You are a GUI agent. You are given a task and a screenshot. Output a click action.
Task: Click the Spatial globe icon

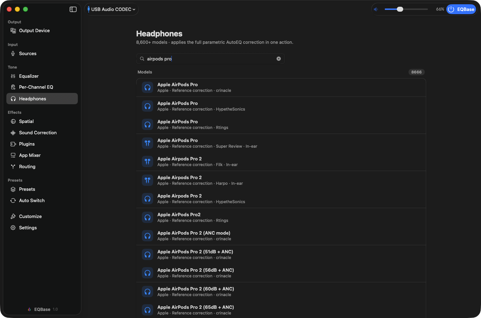pos(13,122)
